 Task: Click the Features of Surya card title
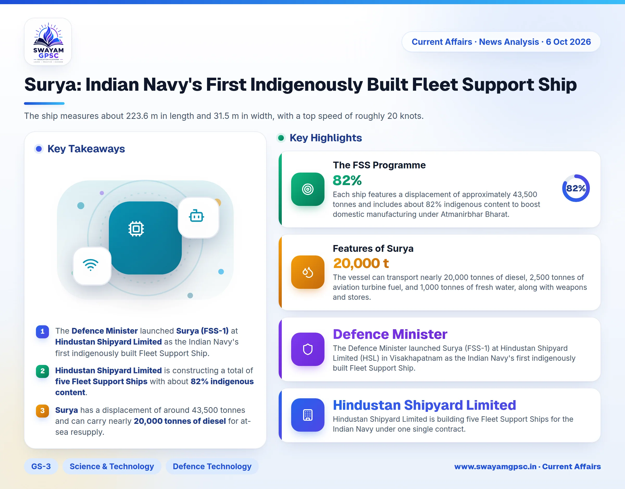point(373,248)
